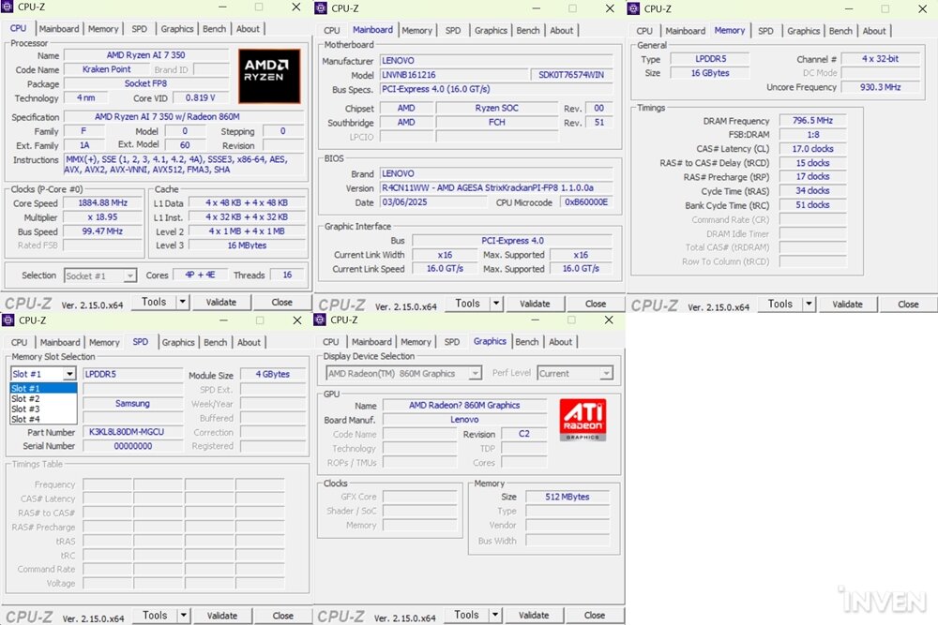Click the Close button in the Memory Slot Selection window
938x625 pixels.
click(x=283, y=616)
